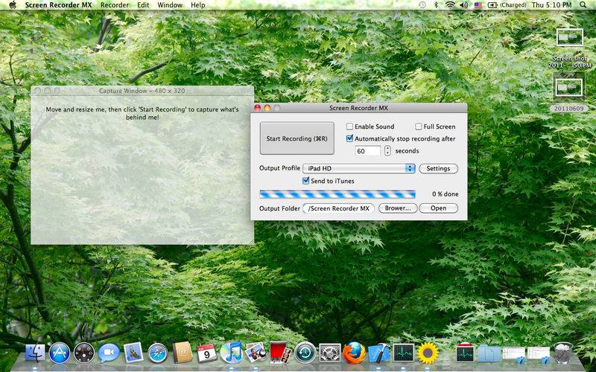596x372 pixels.
Task: Click the 60 seconds input field
Action: pyautogui.click(x=368, y=151)
